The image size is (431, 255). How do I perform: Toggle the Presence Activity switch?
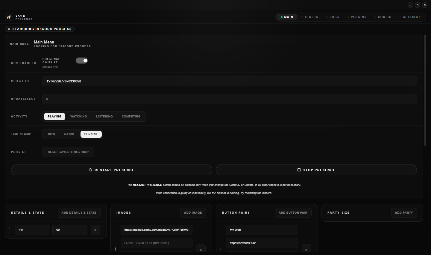81,61
